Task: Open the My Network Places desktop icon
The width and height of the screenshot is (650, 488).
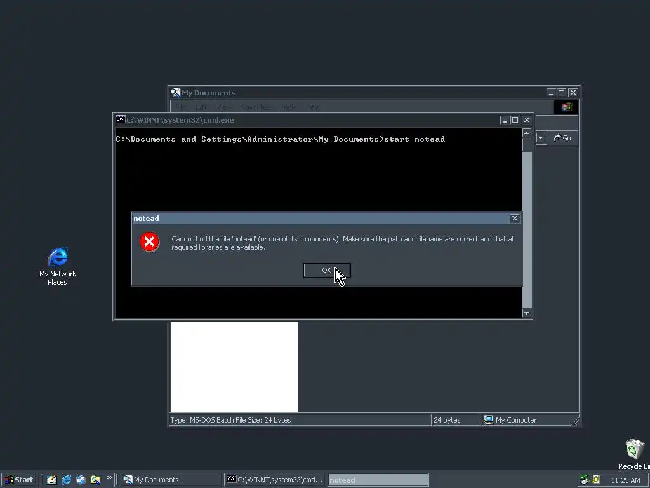Action: point(58,266)
